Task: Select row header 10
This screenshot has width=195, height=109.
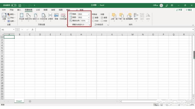Action: point(2,61)
